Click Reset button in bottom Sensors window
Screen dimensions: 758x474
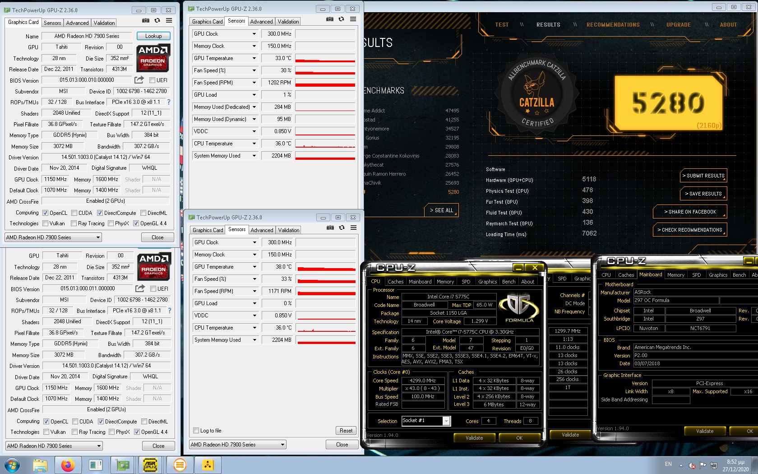(346, 431)
